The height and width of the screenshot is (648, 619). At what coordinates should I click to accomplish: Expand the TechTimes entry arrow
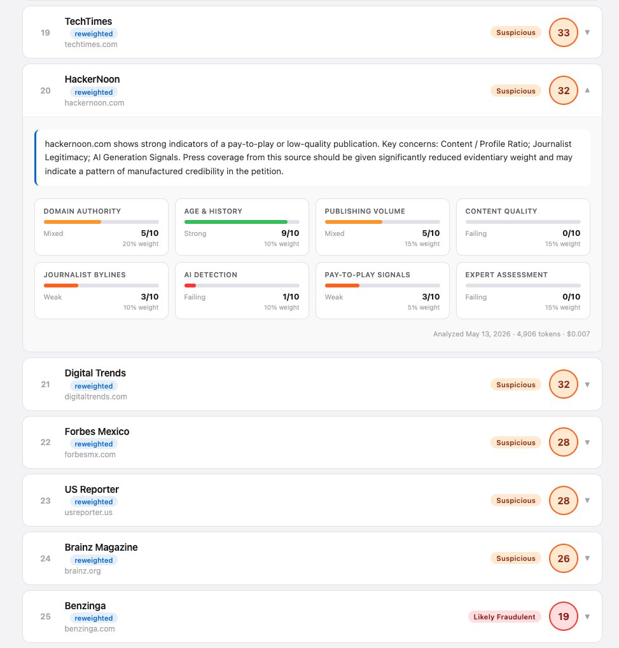587,32
